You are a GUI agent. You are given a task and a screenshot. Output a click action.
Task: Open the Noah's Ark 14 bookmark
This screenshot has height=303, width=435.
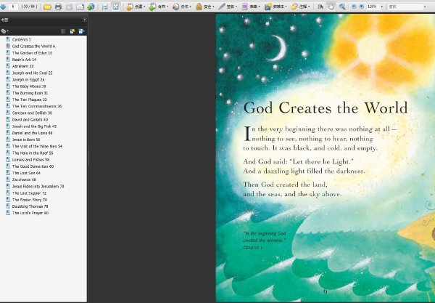point(24,60)
